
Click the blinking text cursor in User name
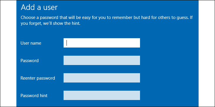tap(67, 43)
